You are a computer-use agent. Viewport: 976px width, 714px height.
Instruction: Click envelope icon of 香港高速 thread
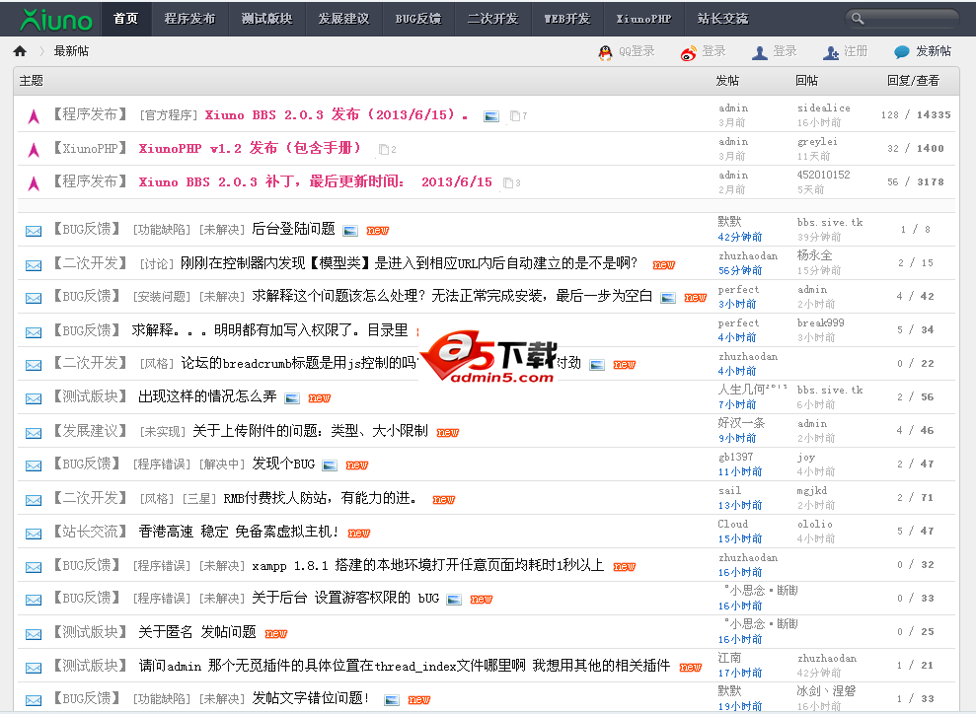click(x=34, y=534)
